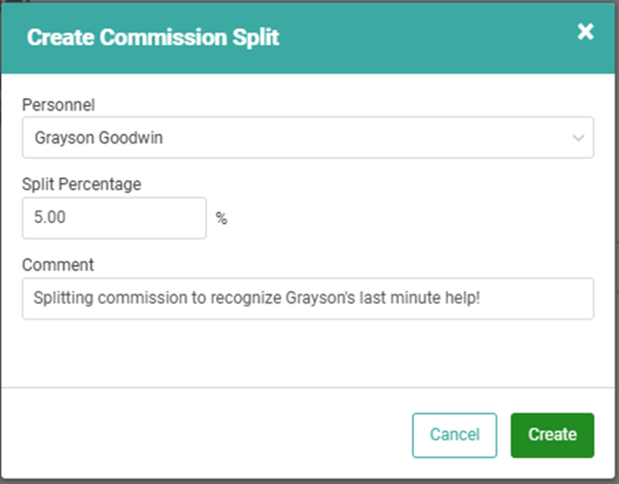Viewport: 619px width, 484px height.
Task: Place cursor in the Grayson's last minute help comment
Action: [x=396, y=298]
